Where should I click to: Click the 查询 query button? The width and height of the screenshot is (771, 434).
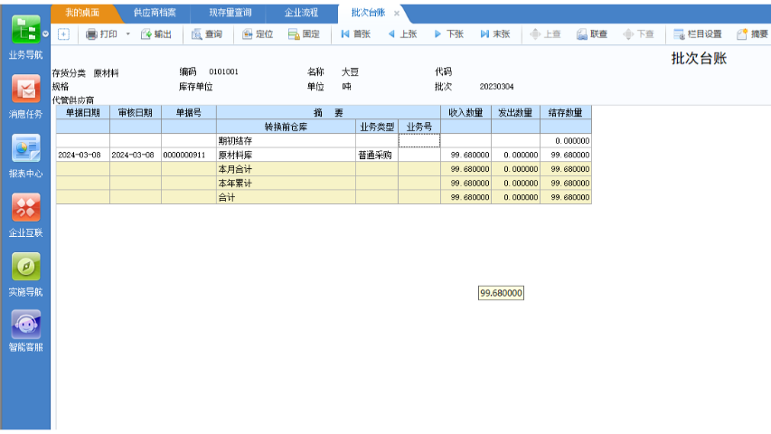(x=207, y=34)
